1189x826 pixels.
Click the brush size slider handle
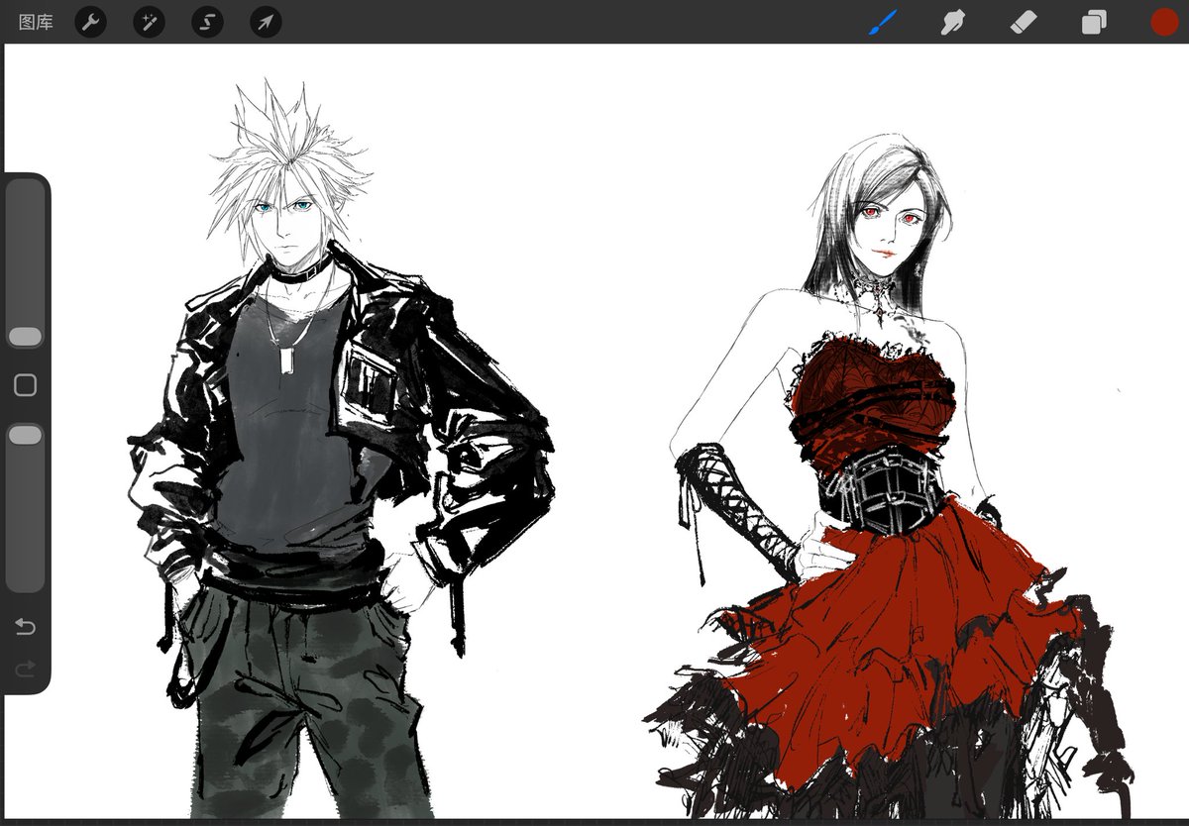(x=25, y=337)
